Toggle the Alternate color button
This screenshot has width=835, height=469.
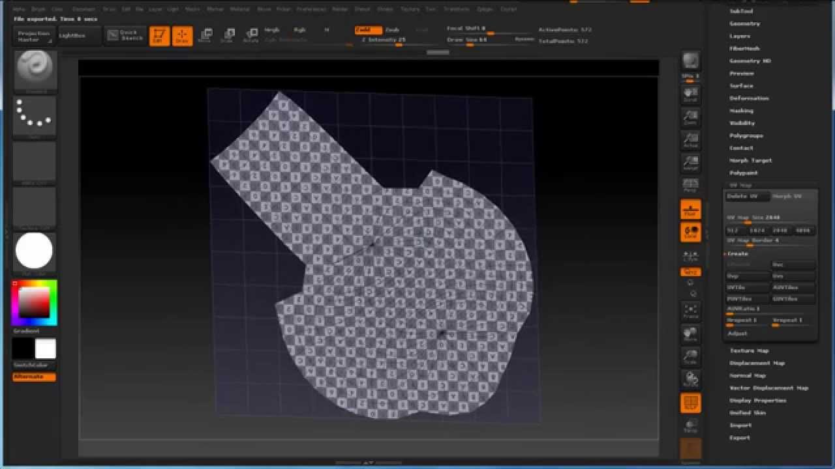pos(34,377)
